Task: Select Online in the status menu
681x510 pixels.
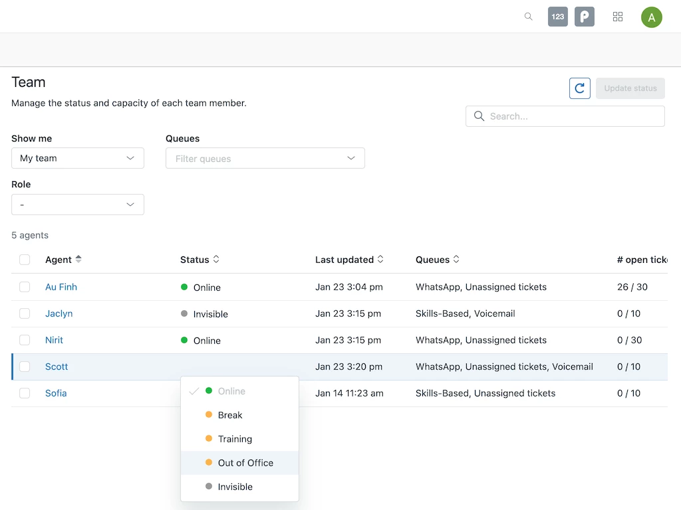Action: click(239, 391)
